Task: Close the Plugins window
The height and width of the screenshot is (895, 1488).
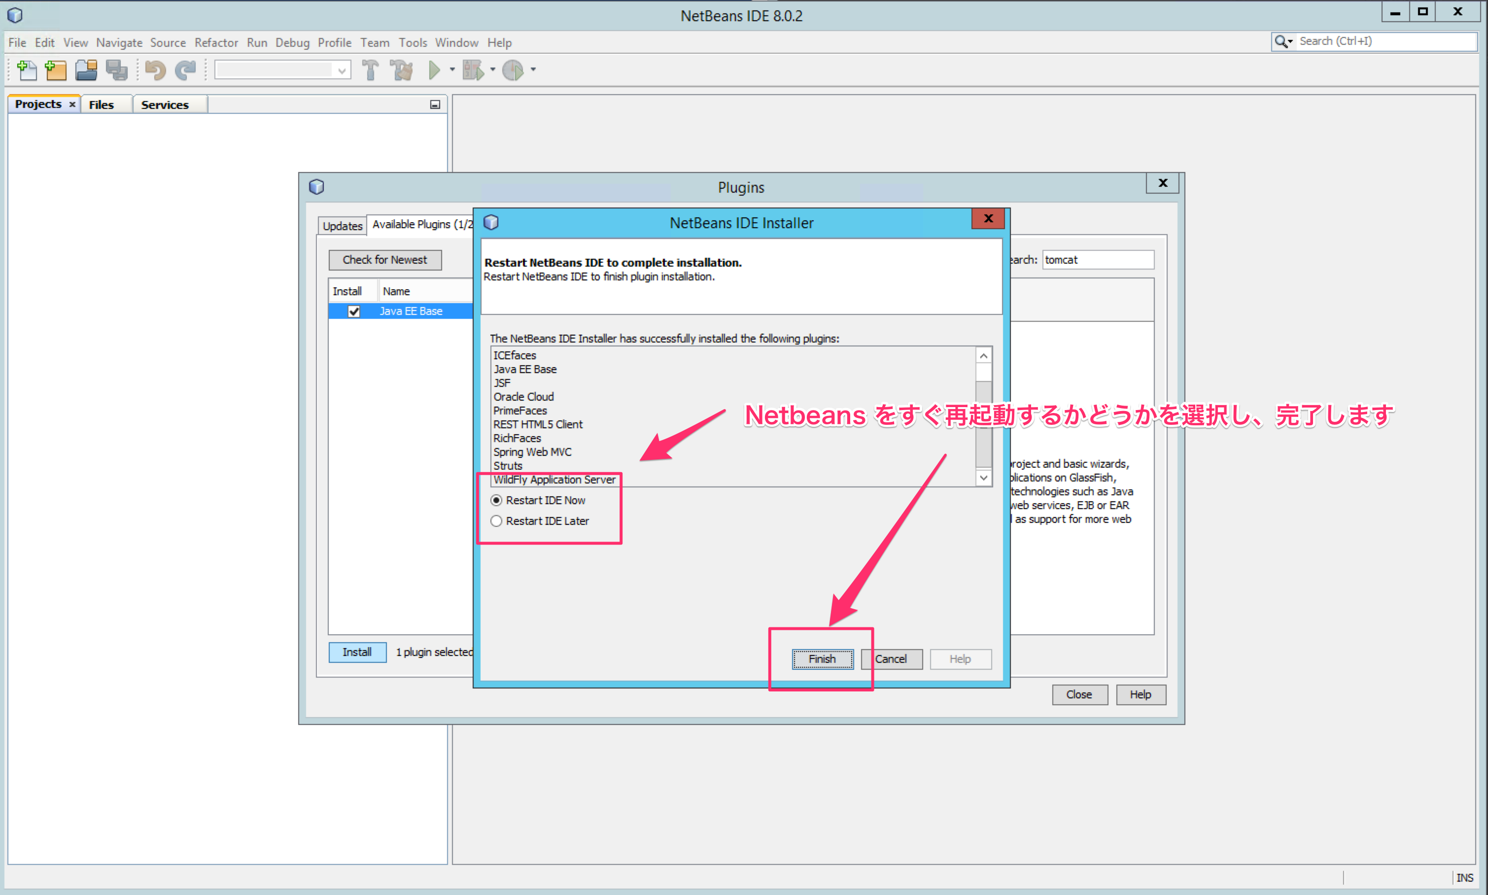Action: pyautogui.click(x=1163, y=183)
